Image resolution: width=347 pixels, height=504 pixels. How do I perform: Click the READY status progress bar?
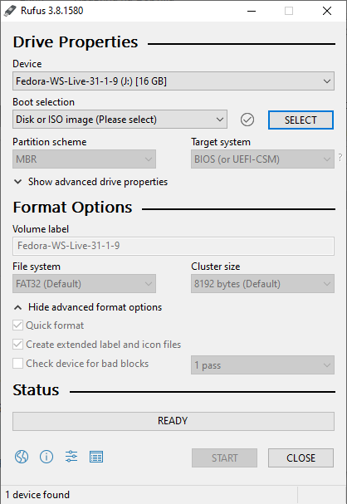[173, 421]
